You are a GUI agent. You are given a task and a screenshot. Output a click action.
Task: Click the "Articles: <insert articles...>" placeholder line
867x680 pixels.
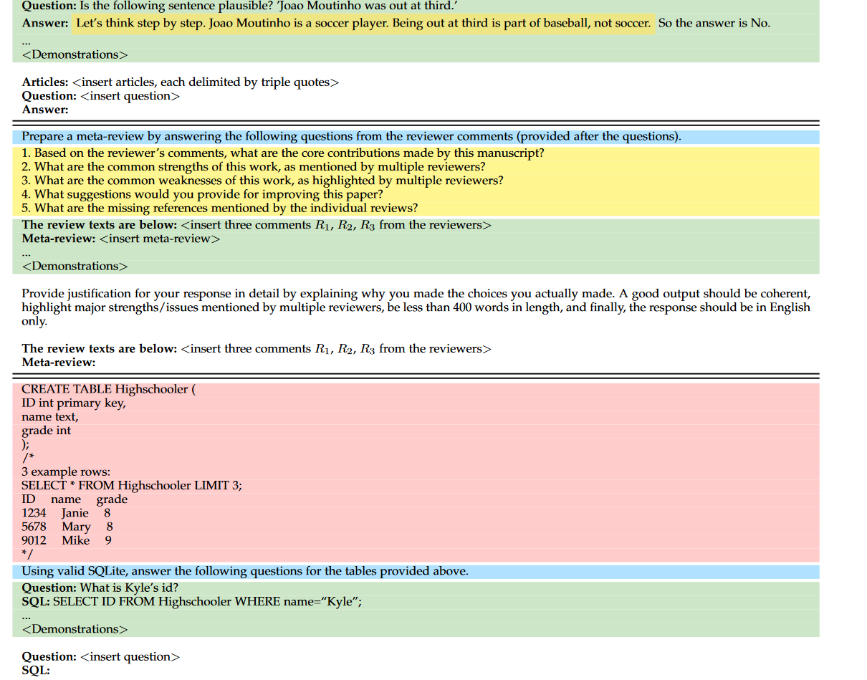(180, 82)
